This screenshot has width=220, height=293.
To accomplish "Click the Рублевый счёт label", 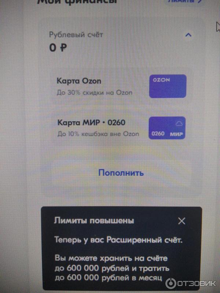I will point(76,34).
